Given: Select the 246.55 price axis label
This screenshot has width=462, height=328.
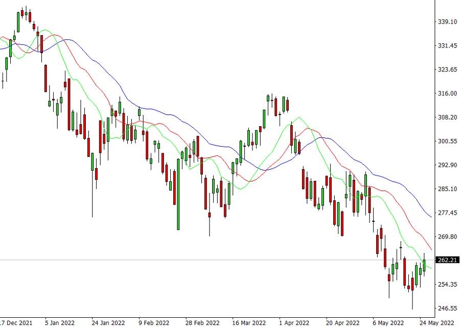Looking at the screenshot, I should tap(447, 309).
